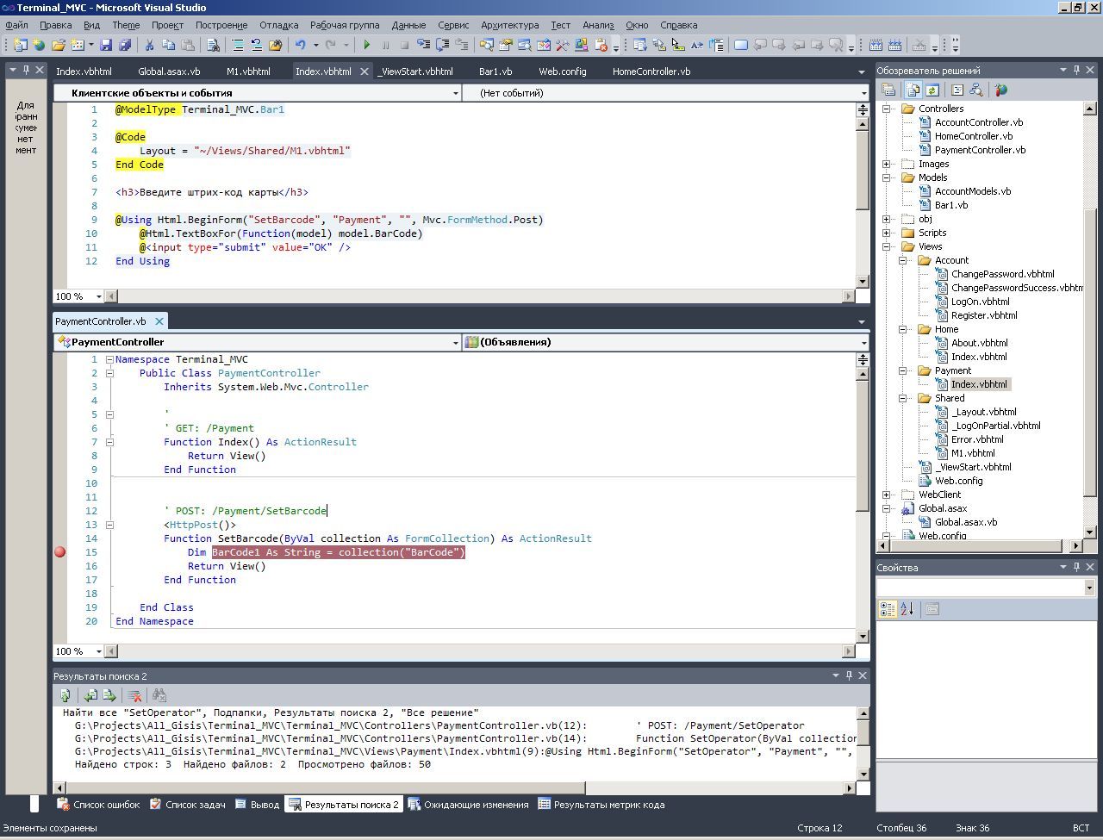Click Refresh icon in Solution Explorer toolbar
The image size is (1103, 840).
pyautogui.click(x=933, y=90)
